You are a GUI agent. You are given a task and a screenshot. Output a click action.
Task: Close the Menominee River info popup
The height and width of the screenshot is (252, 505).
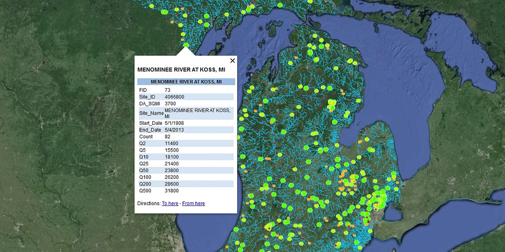click(x=233, y=61)
